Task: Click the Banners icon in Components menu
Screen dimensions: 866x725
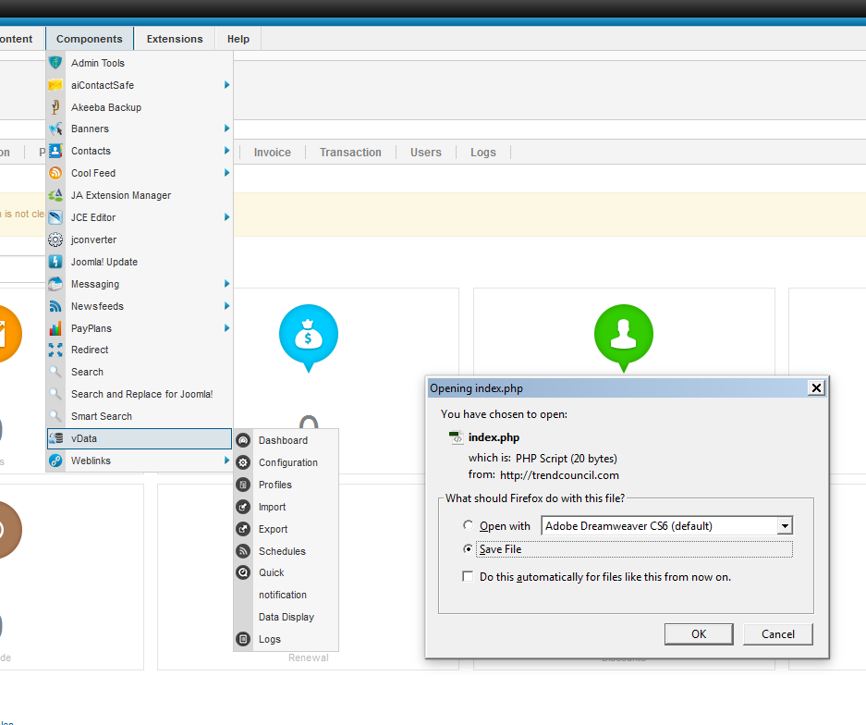Action: (55, 129)
